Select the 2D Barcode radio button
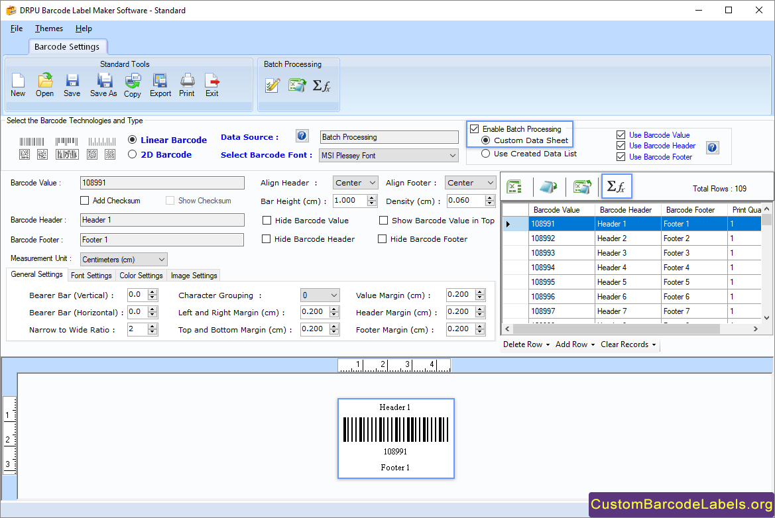Image resolution: width=775 pixels, height=518 pixels. tap(132, 154)
